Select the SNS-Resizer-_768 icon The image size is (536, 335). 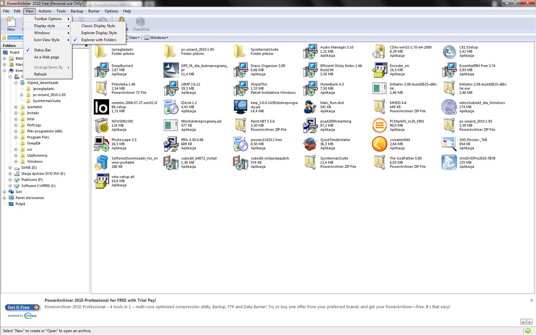(x=449, y=144)
